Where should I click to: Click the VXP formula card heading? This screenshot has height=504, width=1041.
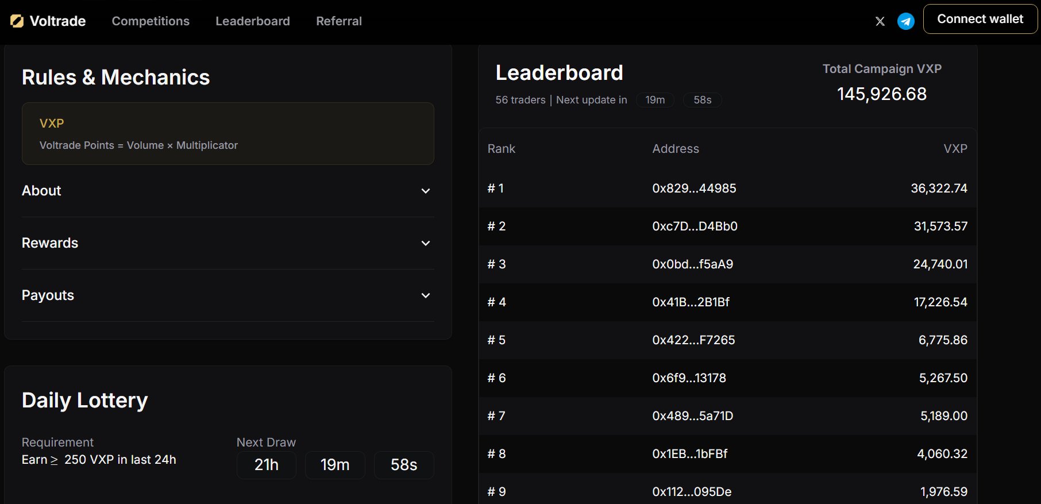52,123
